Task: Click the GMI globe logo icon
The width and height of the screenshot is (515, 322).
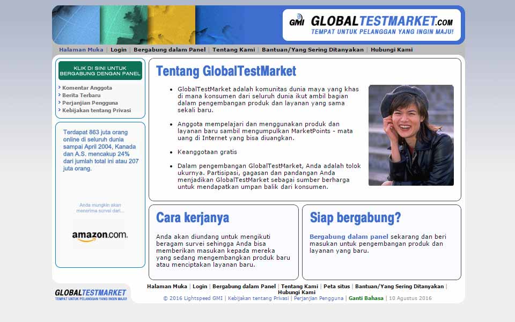Action: [x=297, y=20]
